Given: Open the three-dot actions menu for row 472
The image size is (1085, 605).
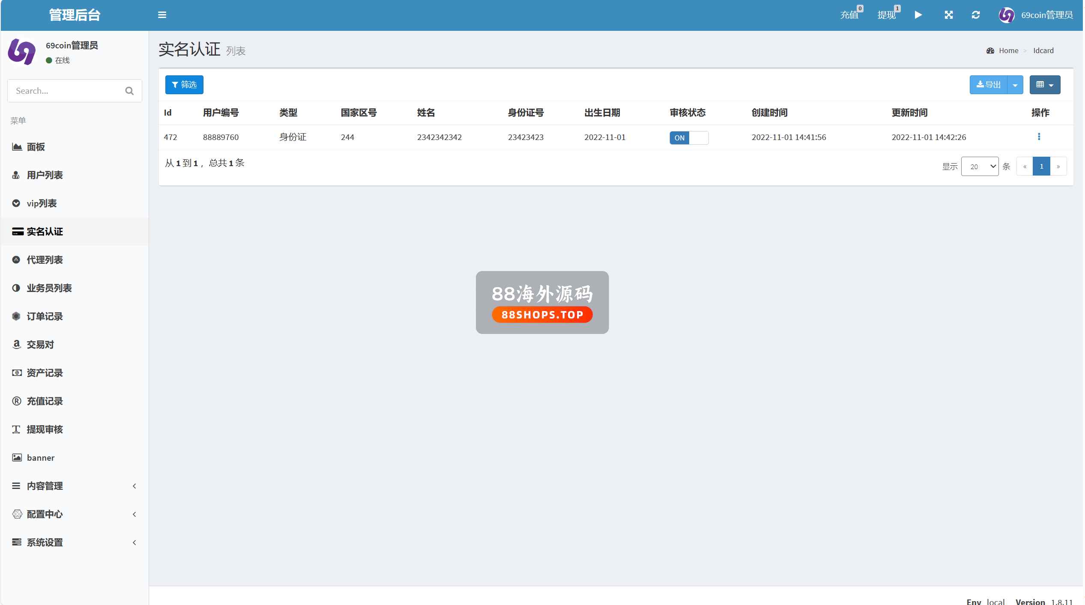Looking at the screenshot, I should pyautogui.click(x=1039, y=137).
